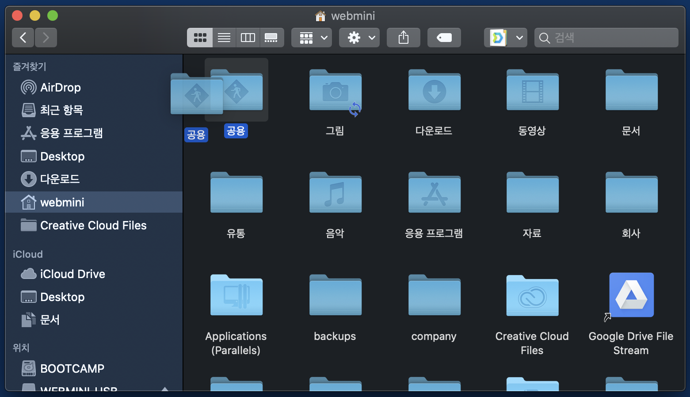Open 응용 프로그램 in the sidebar

pos(94,133)
